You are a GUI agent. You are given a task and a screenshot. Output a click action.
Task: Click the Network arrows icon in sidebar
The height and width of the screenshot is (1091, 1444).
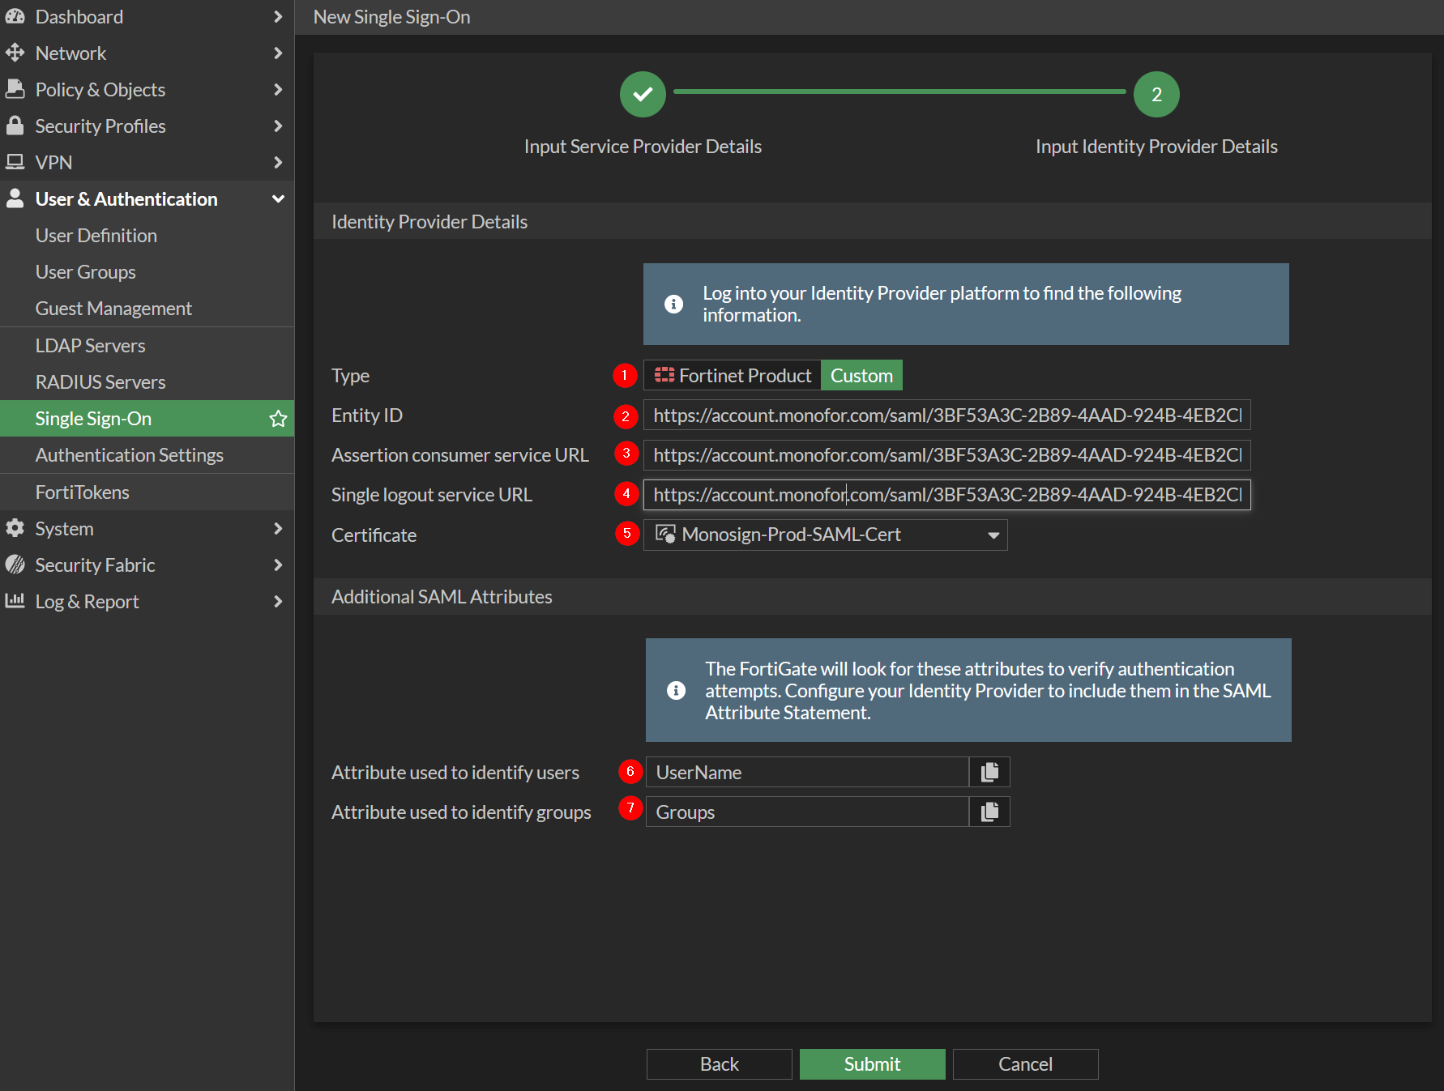[x=15, y=53]
